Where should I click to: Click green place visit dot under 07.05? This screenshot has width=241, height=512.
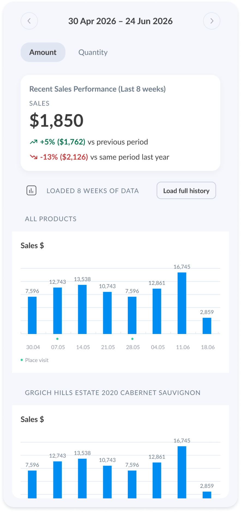pyautogui.click(x=57, y=339)
